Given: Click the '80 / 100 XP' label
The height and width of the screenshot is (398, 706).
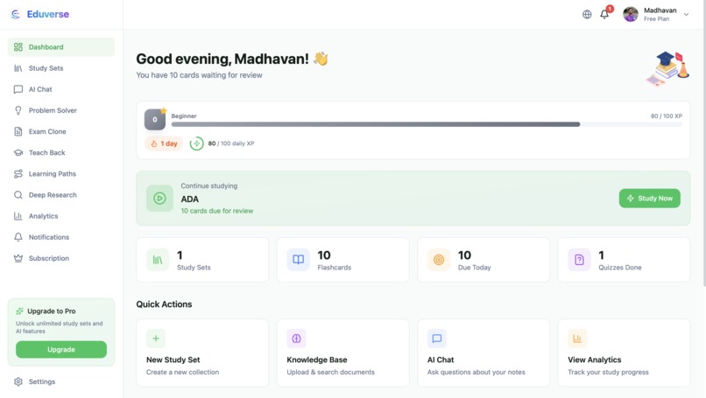Looking at the screenshot, I should click(666, 116).
